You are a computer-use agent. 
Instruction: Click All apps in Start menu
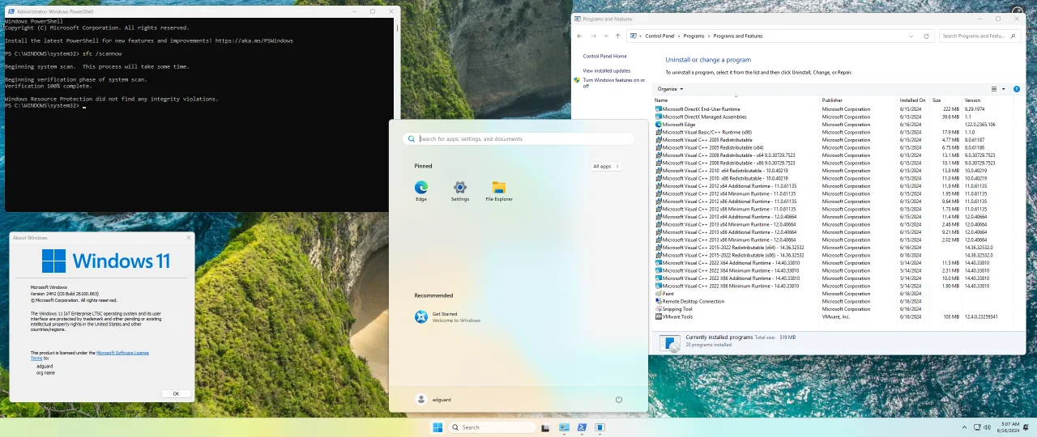[606, 166]
